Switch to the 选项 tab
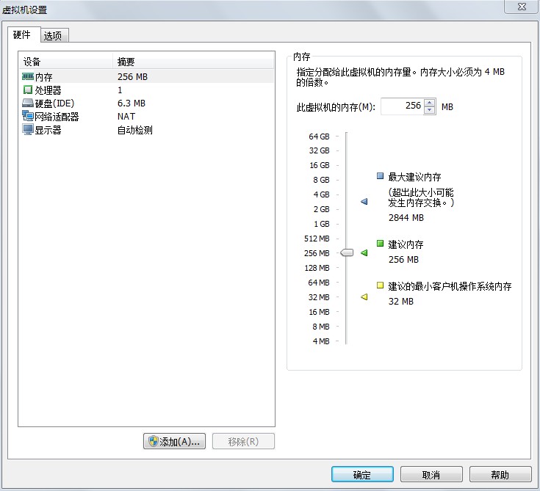Image resolution: width=540 pixels, height=491 pixels. coord(54,36)
